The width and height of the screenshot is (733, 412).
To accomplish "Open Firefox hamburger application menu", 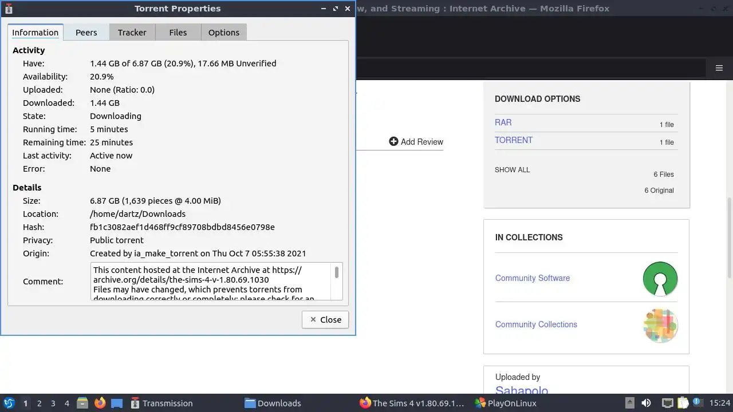I will pos(719,68).
